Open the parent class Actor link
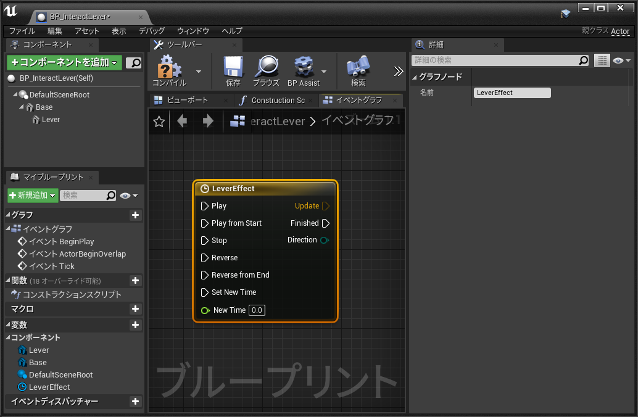This screenshot has height=417, width=638. (619, 31)
